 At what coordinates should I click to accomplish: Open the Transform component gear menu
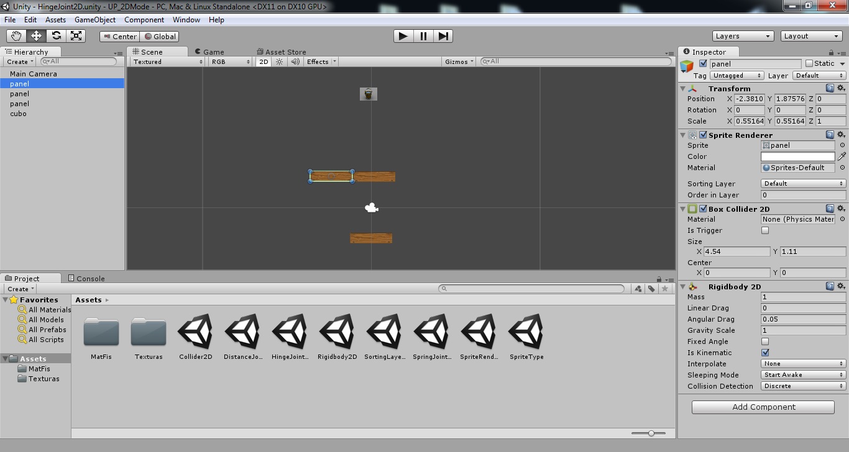(842, 88)
